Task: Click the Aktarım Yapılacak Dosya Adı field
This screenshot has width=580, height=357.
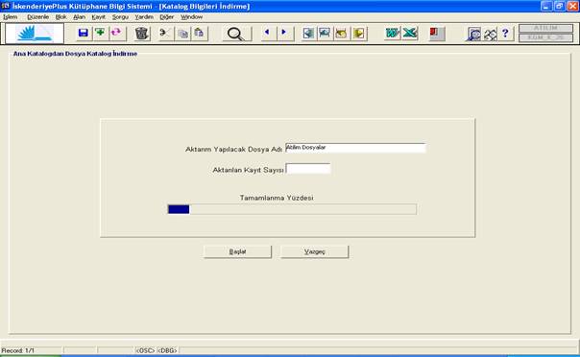Action: pyautogui.click(x=355, y=148)
